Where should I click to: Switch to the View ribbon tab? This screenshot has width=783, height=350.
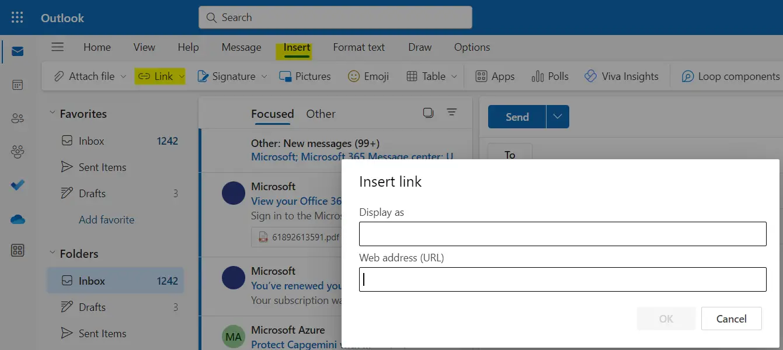point(144,47)
